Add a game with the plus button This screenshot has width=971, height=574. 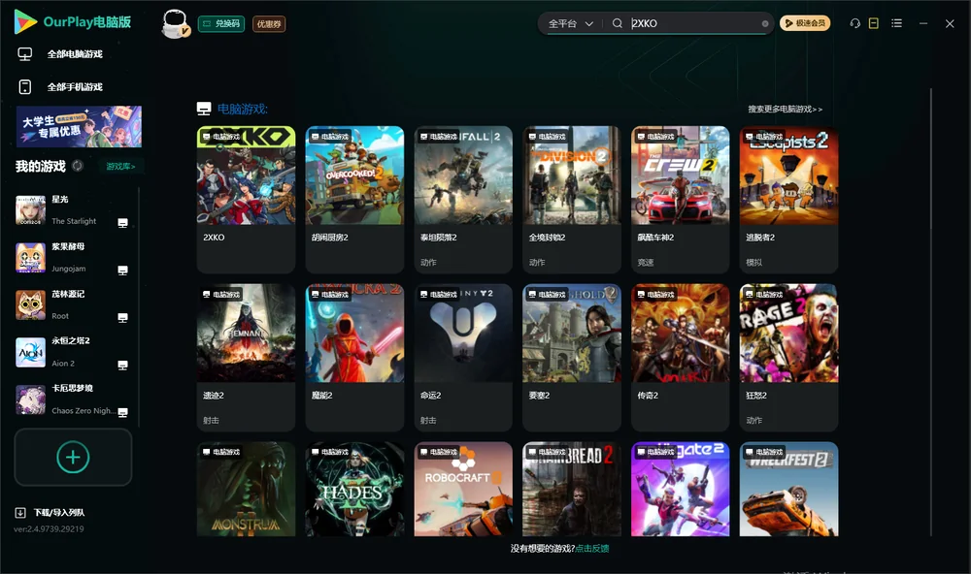73,457
